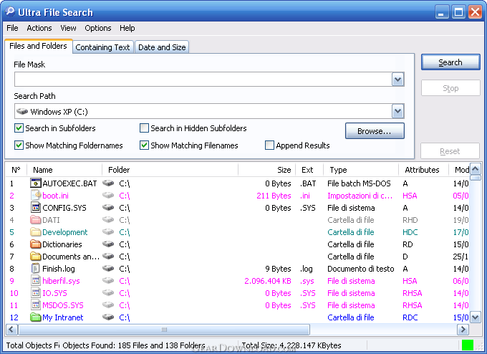Sort results by N° column header
This screenshot has height=354, width=487.
[16, 170]
